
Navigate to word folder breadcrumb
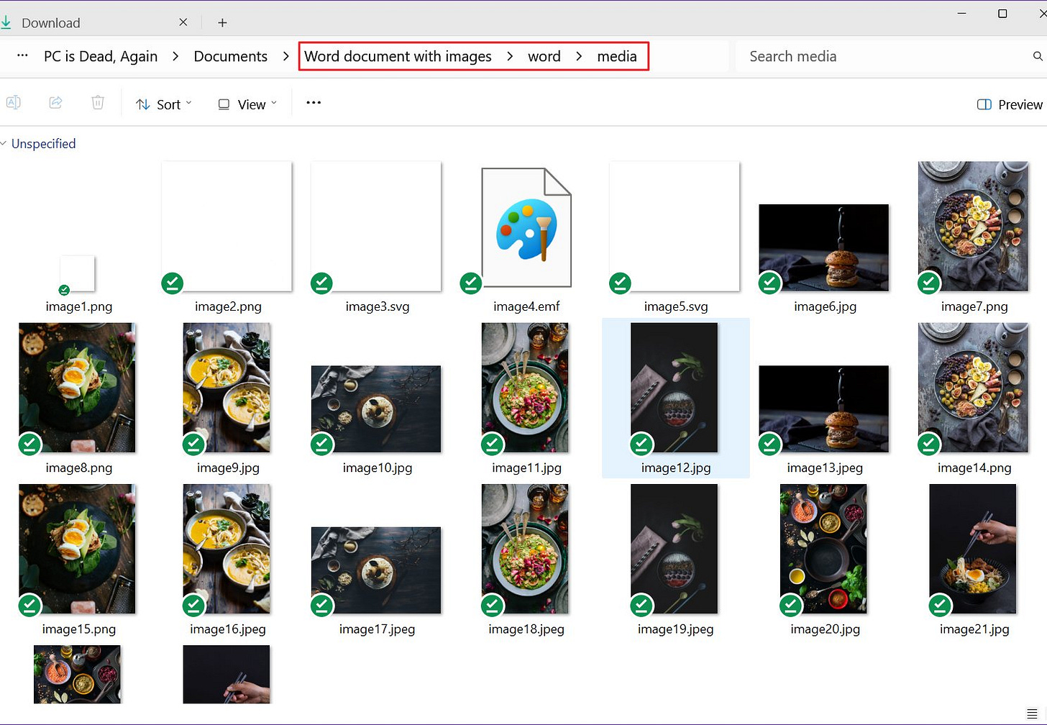544,56
